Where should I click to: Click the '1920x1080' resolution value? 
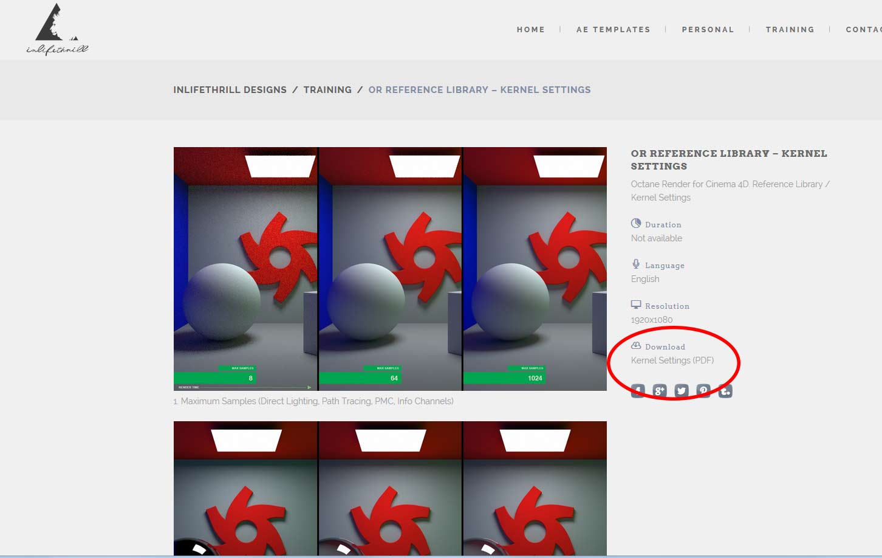coord(652,320)
